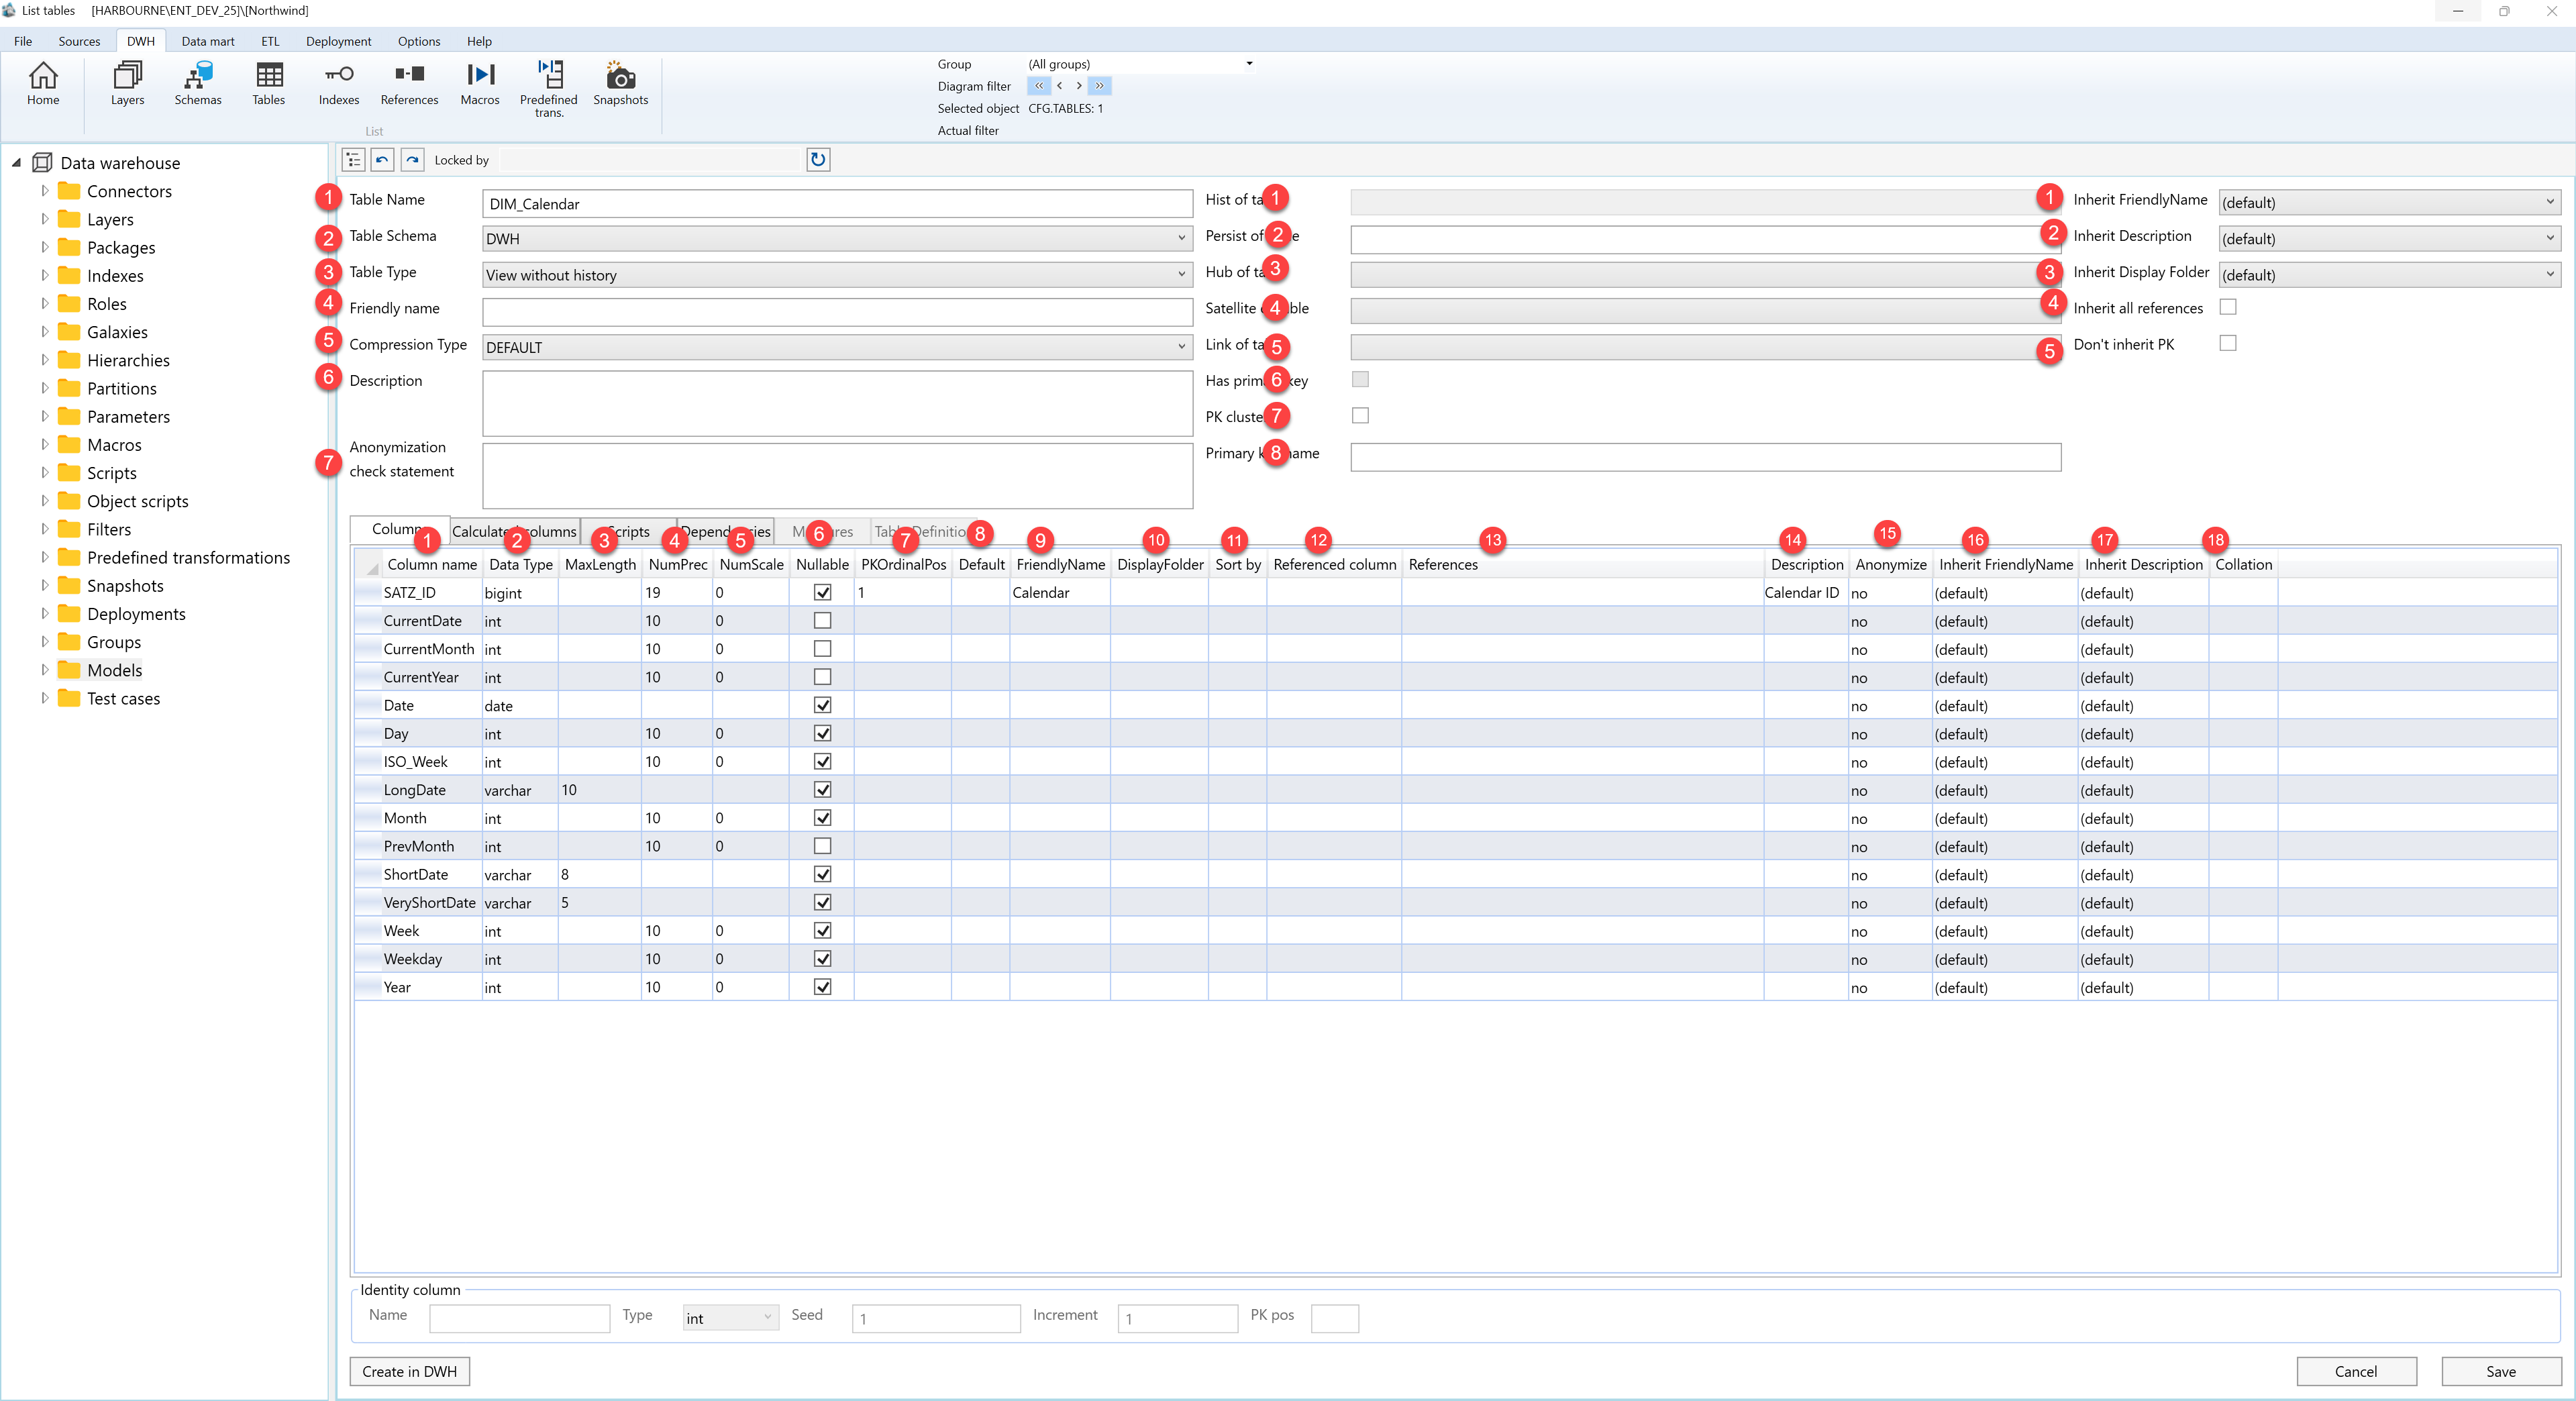Click the Deployments folder icon
Viewport: 2576px width, 1401px height.
[69, 614]
